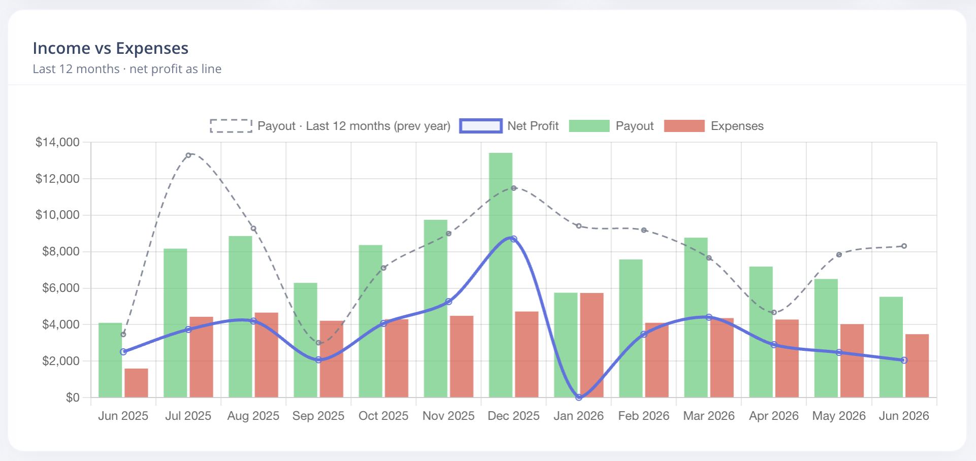Select the Mar 2026 green Payout bar
Screen dimensions: 976x461
(696, 317)
